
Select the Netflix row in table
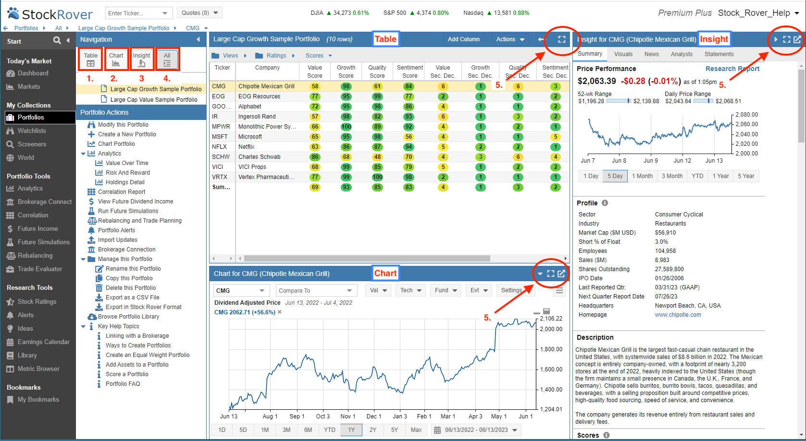[389, 147]
